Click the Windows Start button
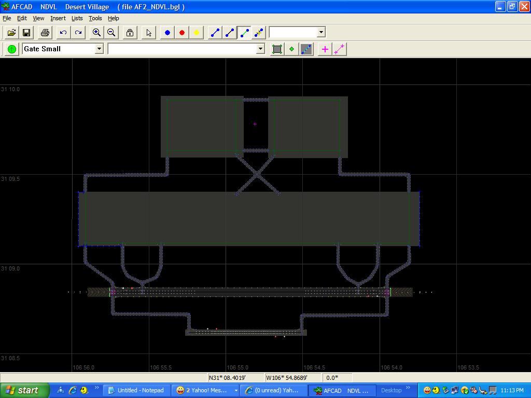The height and width of the screenshot is (398, 531). 25,390
